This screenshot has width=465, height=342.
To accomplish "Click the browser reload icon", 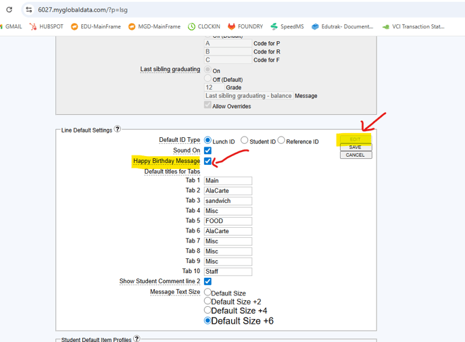I will click(9, 9).
